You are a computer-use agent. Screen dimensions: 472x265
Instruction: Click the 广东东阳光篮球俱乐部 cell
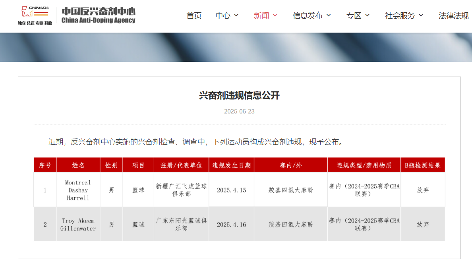tap(181, 225)
